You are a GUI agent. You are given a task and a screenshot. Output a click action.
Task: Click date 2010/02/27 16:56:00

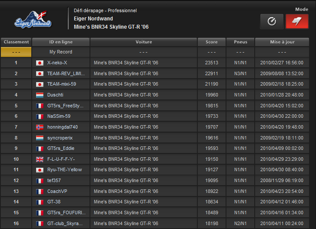(282, 63)
